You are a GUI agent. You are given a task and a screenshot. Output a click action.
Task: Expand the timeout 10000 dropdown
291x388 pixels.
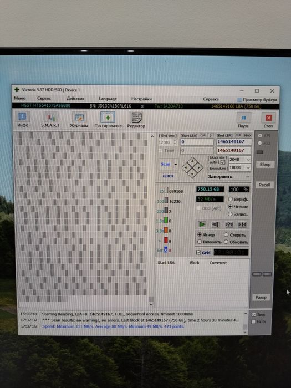(240, 167)
